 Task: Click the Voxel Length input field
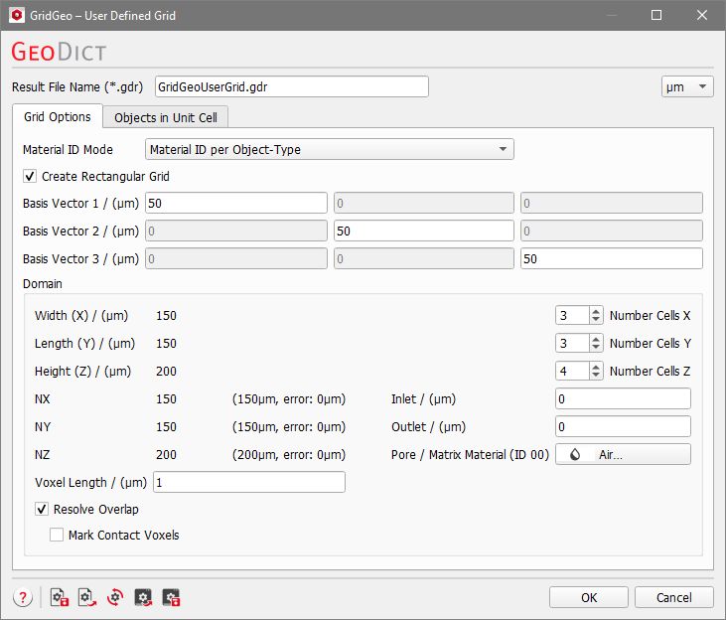point(249,482)
